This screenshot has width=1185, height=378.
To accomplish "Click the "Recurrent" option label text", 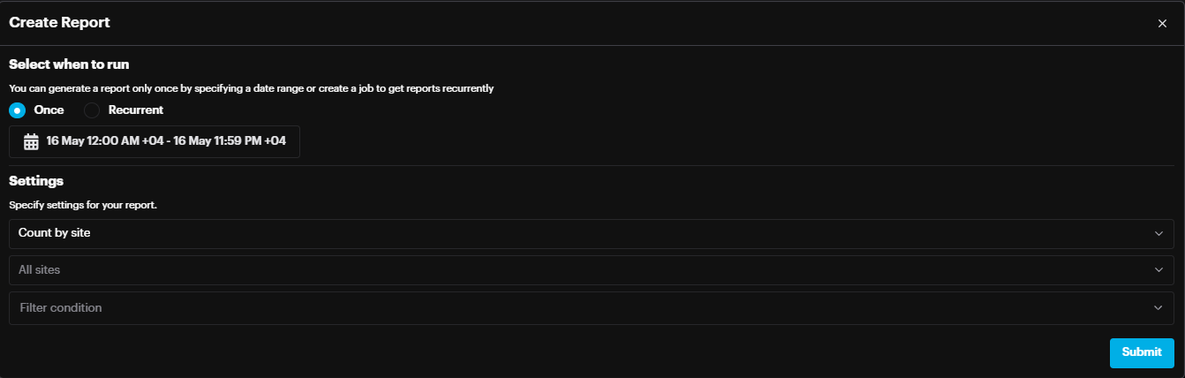I will tap(135, 110).
